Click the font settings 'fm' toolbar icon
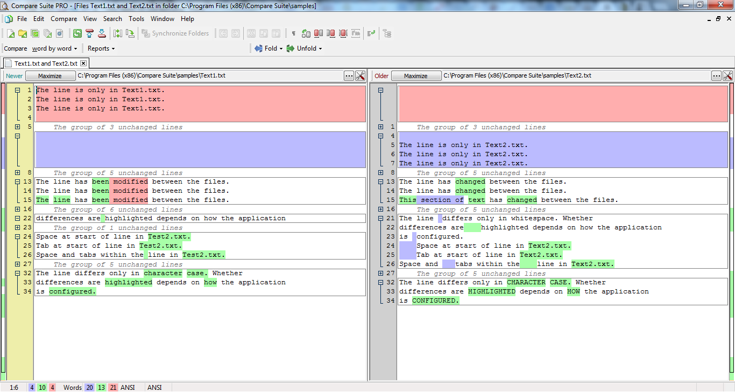735x392 pixels. click(356, 33)
